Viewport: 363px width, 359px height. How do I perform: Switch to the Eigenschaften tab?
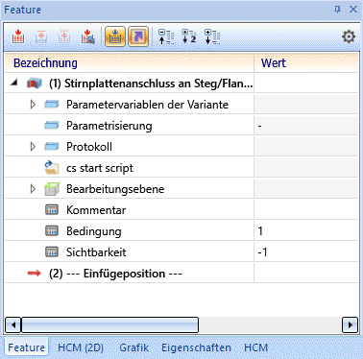[196, 347]
